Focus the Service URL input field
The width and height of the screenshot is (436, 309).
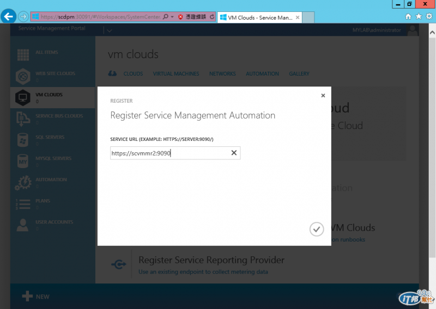175,153
